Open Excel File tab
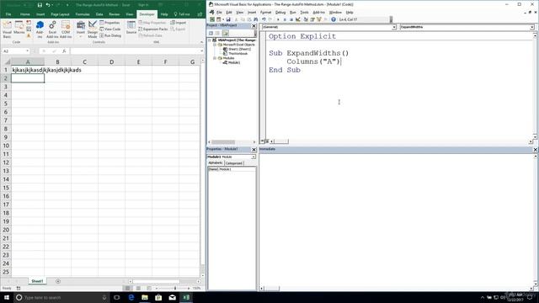 (x=8, y=14)
